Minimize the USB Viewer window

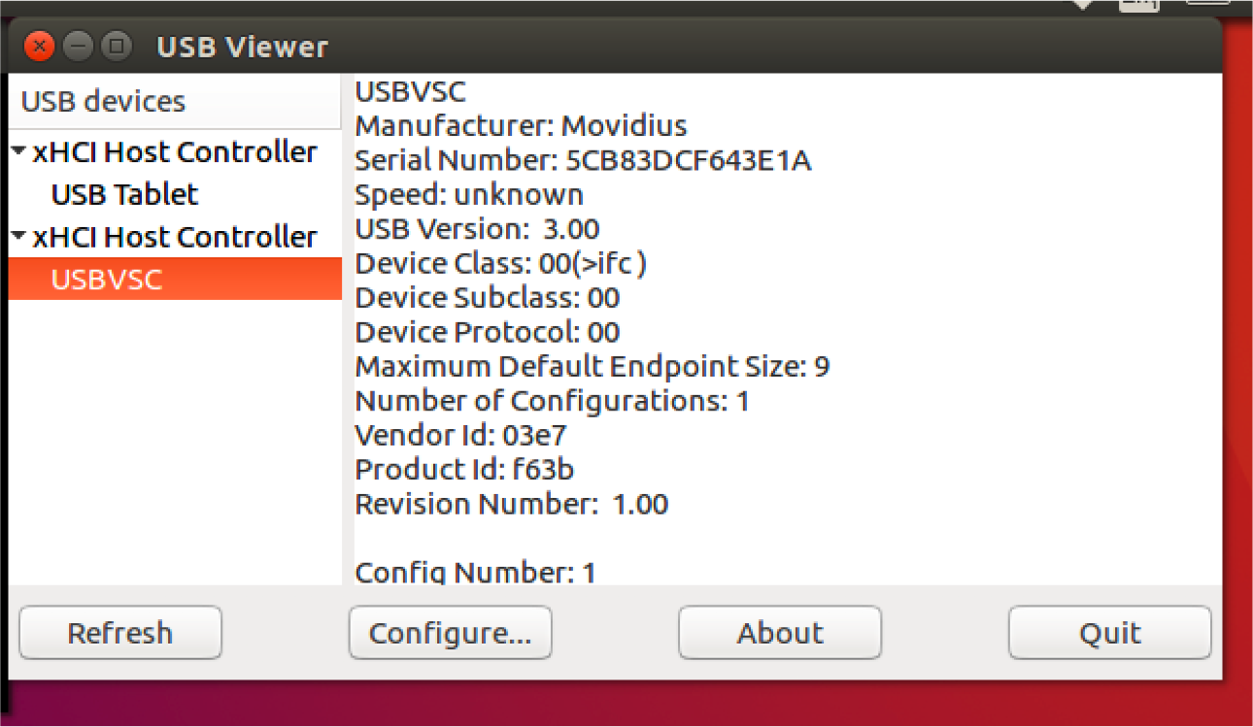78,46
